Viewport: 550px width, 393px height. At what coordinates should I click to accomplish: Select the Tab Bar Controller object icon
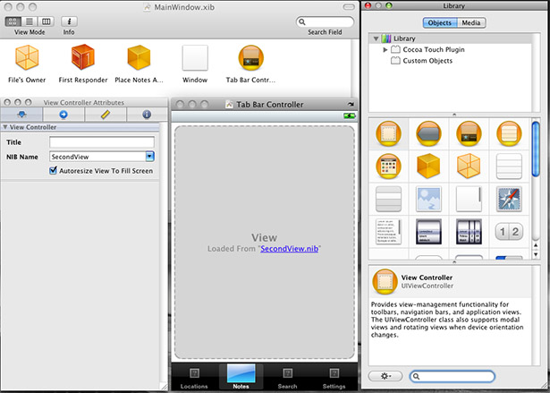250,58
